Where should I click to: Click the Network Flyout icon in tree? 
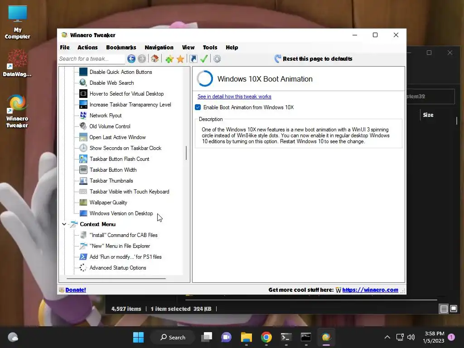(x=83, y=116)
